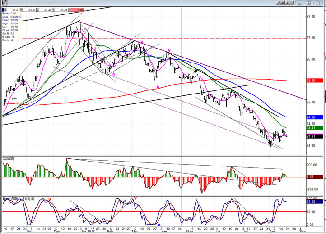Click the 25.00 price axis label
The width and height of the screenshot is (326, 234).
(x=311, y=103)
